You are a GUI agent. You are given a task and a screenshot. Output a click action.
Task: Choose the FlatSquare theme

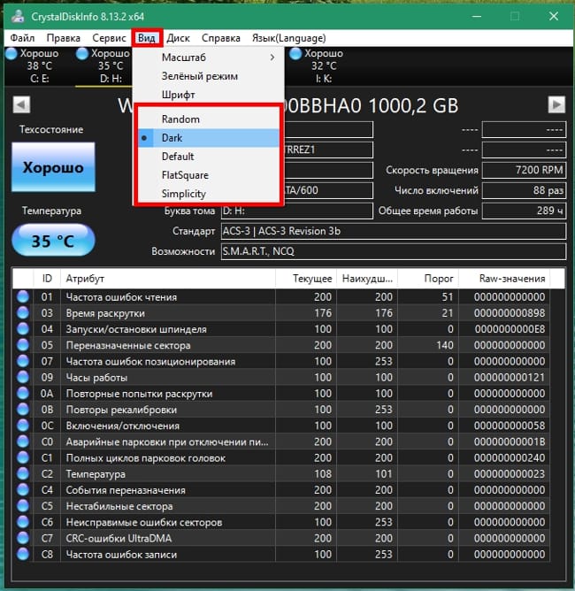(209, 175)
